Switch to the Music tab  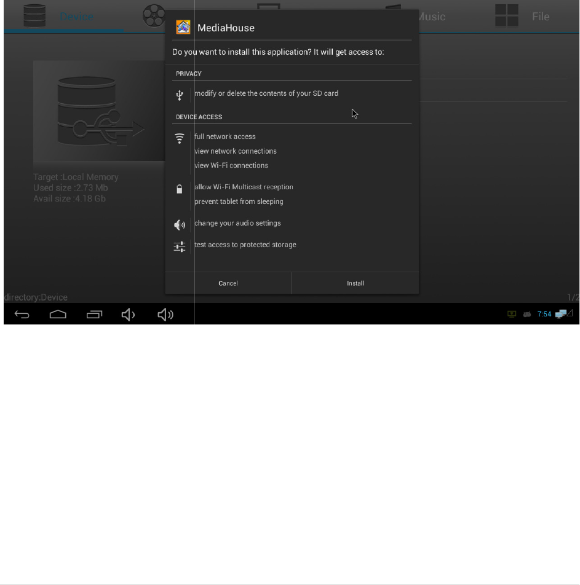tap(432, 17)
